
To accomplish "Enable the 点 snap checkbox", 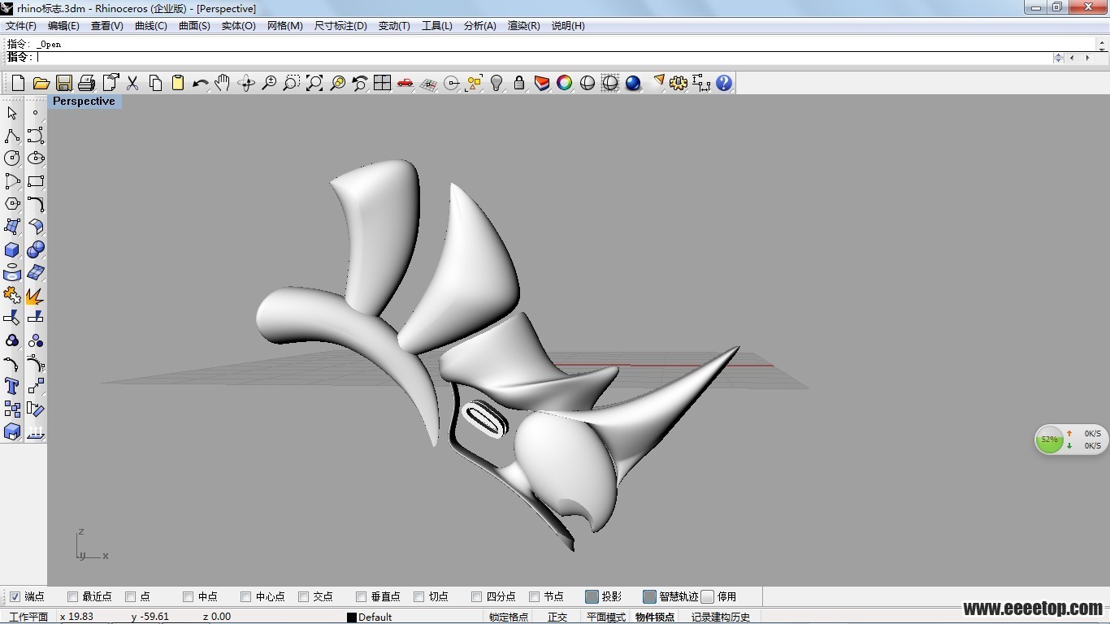I will 130,596.
